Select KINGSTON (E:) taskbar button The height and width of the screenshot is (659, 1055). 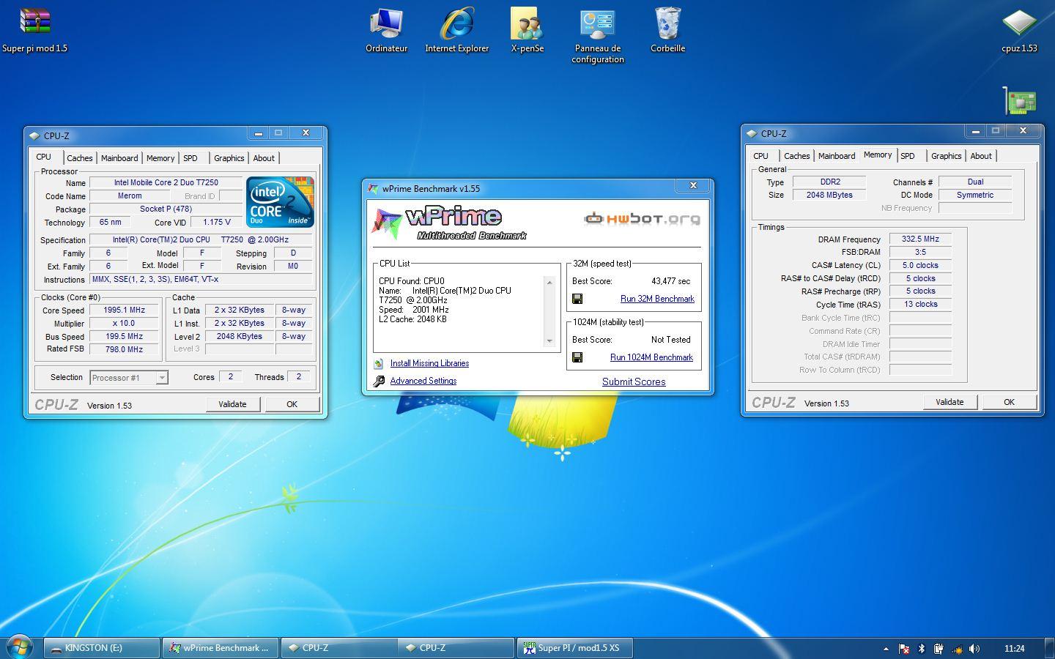point(102,648)
